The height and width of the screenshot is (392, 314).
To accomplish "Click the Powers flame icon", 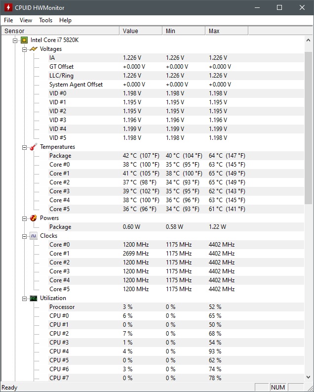I will point(33,218).
